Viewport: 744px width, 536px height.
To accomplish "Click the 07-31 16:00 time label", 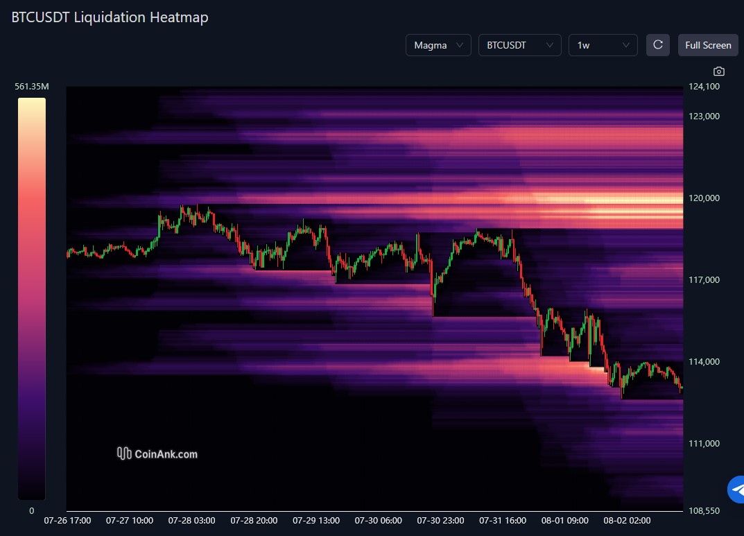I will click(x=503, y=521).
